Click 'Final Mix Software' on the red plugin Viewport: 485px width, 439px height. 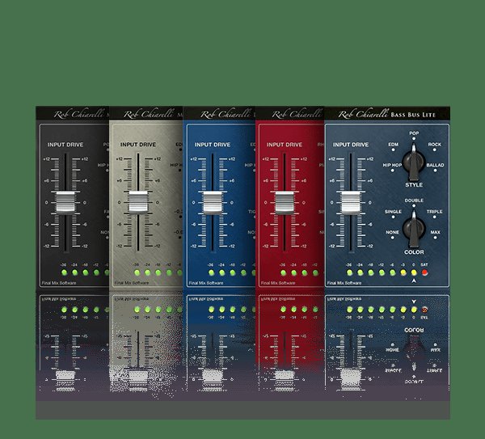278,283
